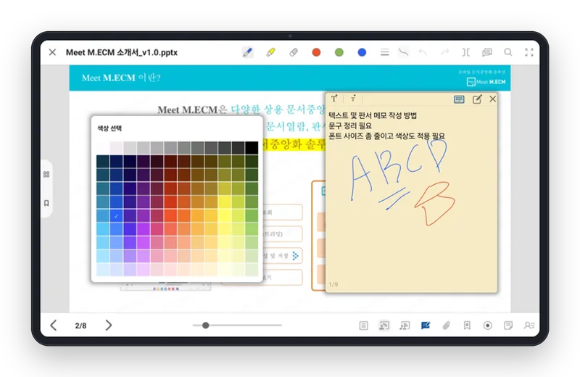The width and height of the screenshot is (580, 377).
Task: Click the split view bracket icon
Action: point(465,52)
